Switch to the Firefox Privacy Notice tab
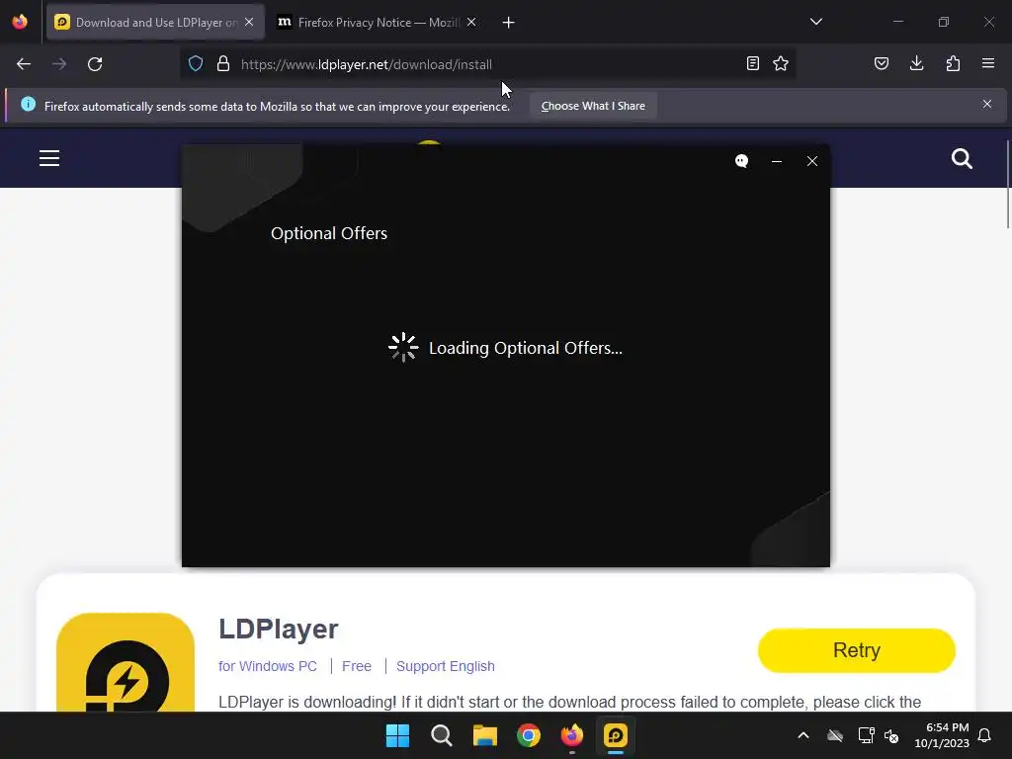The height and width of the screenshot is (759, 1012). [x=378, y=23]
